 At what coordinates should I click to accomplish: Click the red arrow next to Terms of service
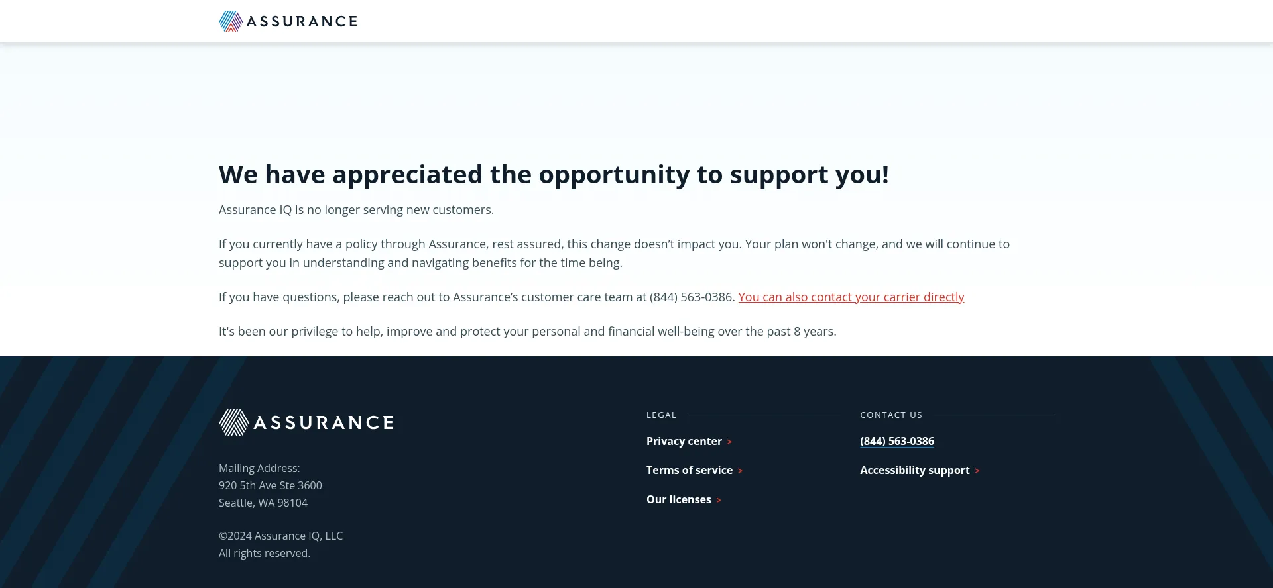point(740,471)
